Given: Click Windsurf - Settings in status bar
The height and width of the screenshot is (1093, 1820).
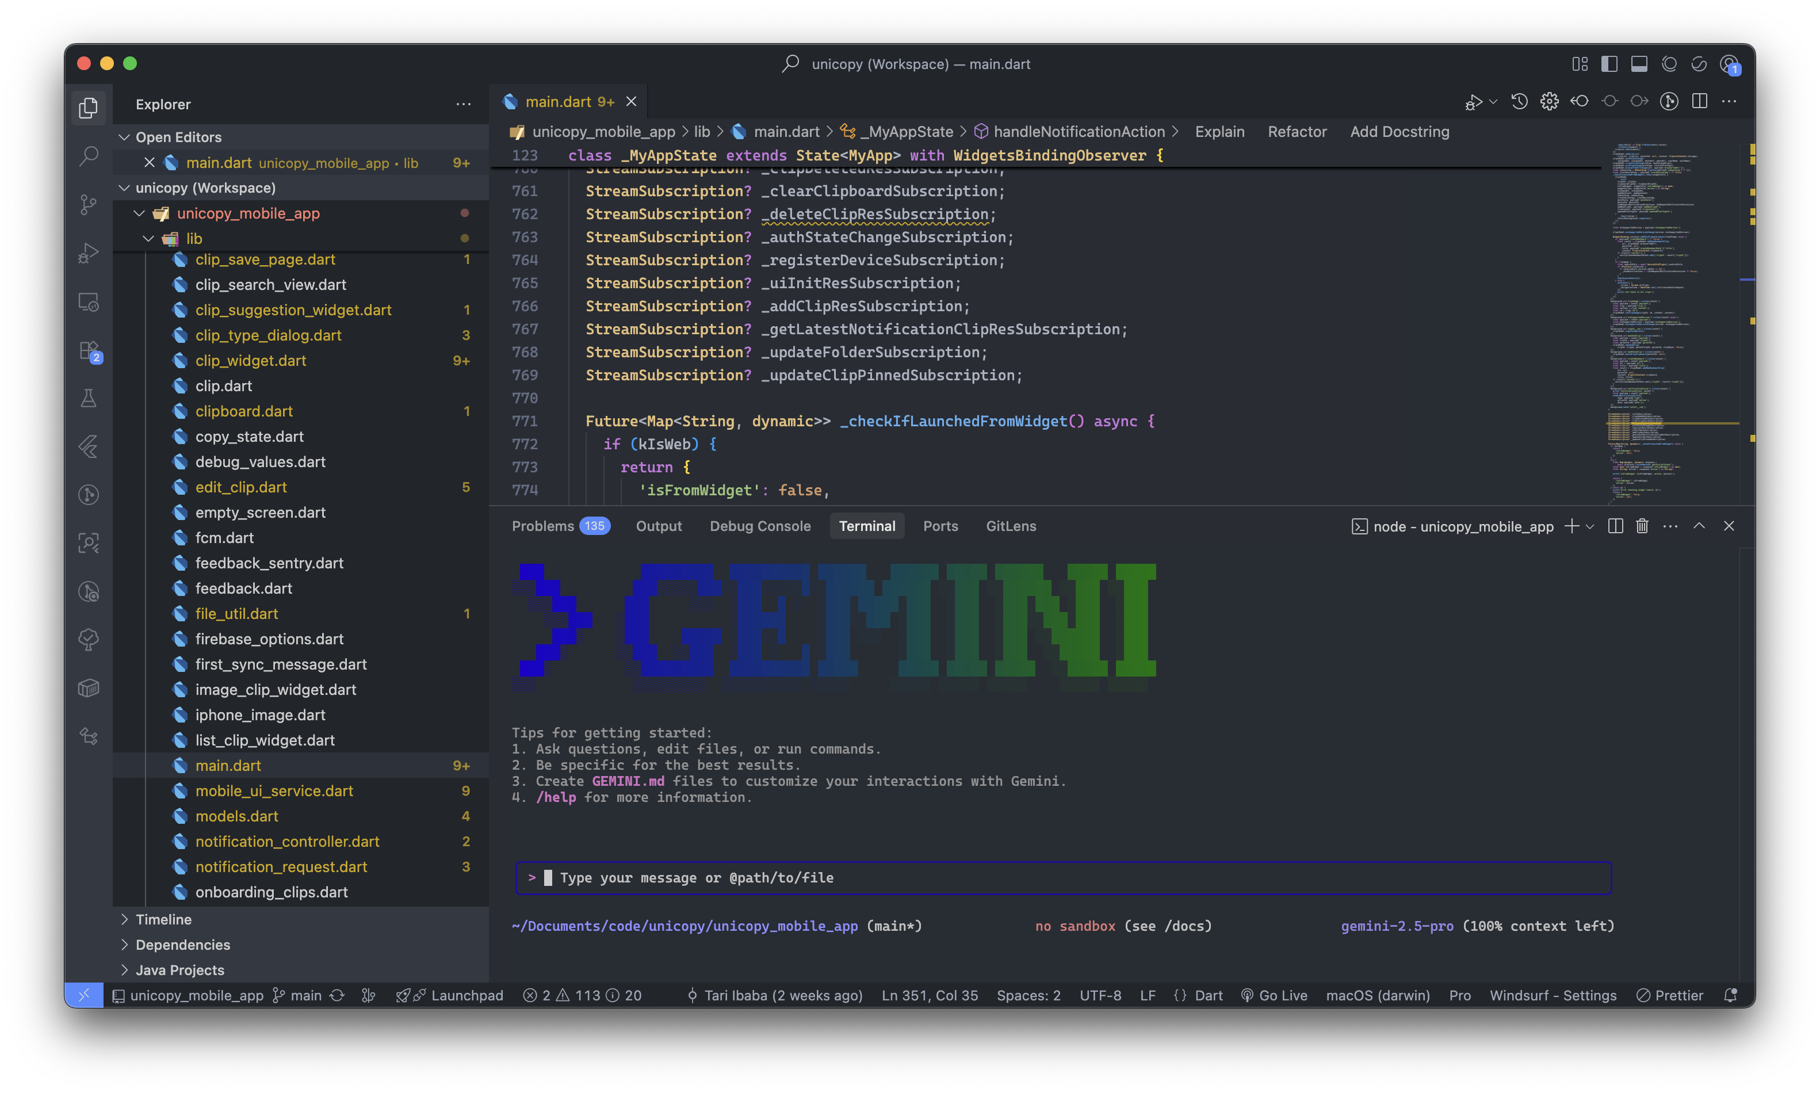Looking at the screenshot, I should 1553,995.
